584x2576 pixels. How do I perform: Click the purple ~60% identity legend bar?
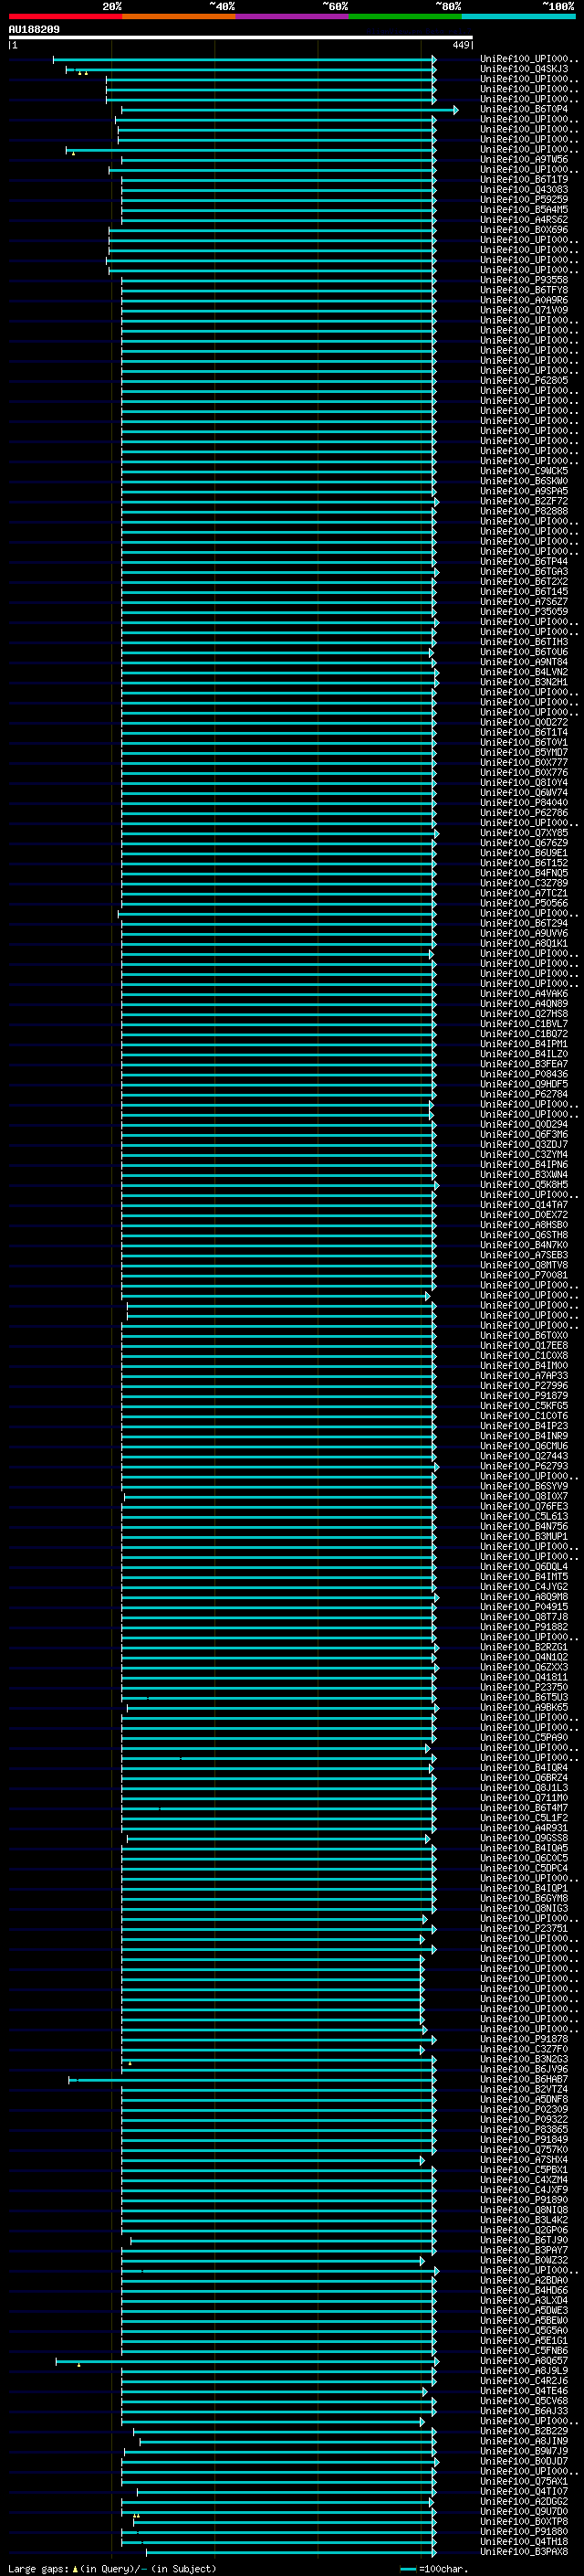(x=291, y=16)
